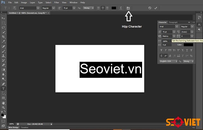Click text color swatch in options bar
Viewport: 203px width, 130px height.
114,8
